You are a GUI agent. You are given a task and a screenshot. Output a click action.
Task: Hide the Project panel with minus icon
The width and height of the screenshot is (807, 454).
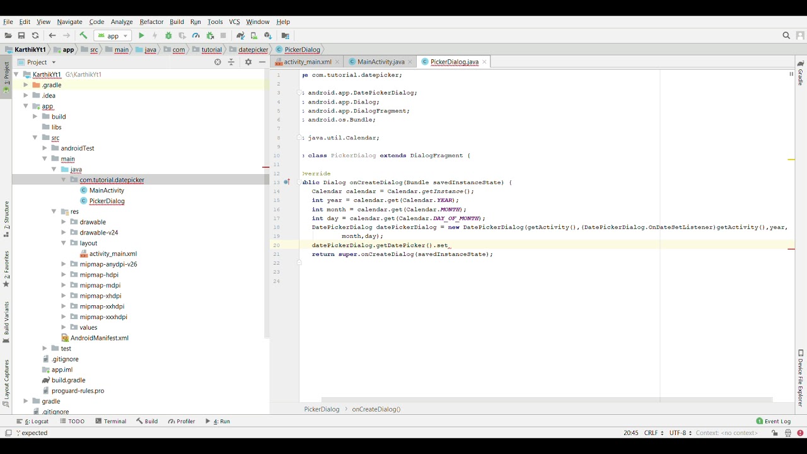(x=262, y=62)
